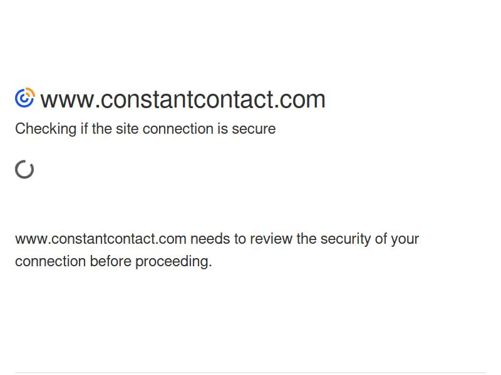501x375 pixels.
Task: Click "contact" within the heading domain name
Action: pos(232,99)
